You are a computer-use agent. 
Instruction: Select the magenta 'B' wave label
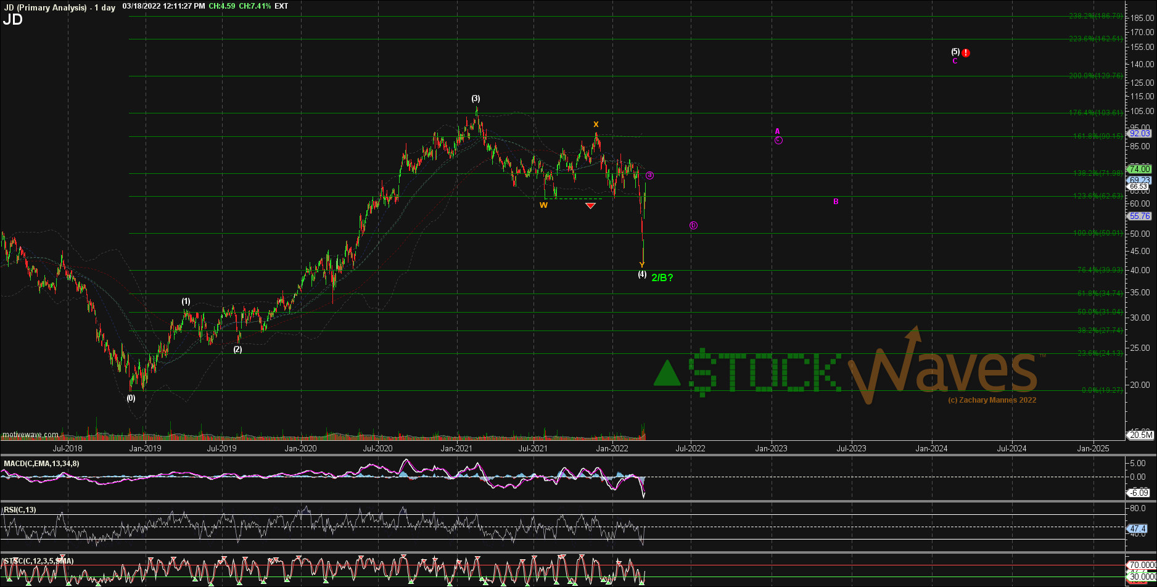pyautogui.click(x=836, y=202)
